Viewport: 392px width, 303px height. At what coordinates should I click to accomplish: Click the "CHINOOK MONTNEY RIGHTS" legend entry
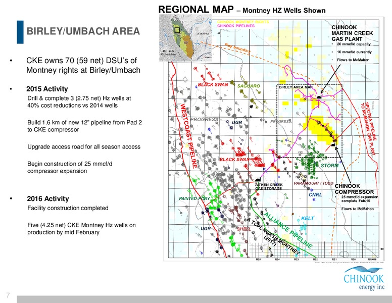(x=243, y=22)
